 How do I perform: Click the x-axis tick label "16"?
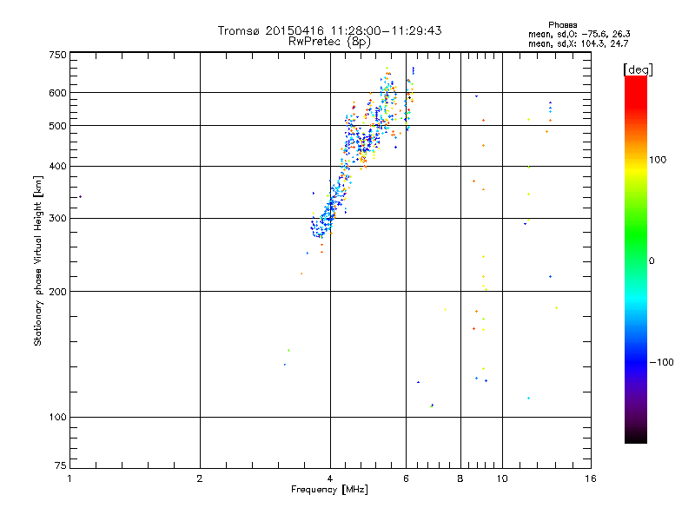591,478
